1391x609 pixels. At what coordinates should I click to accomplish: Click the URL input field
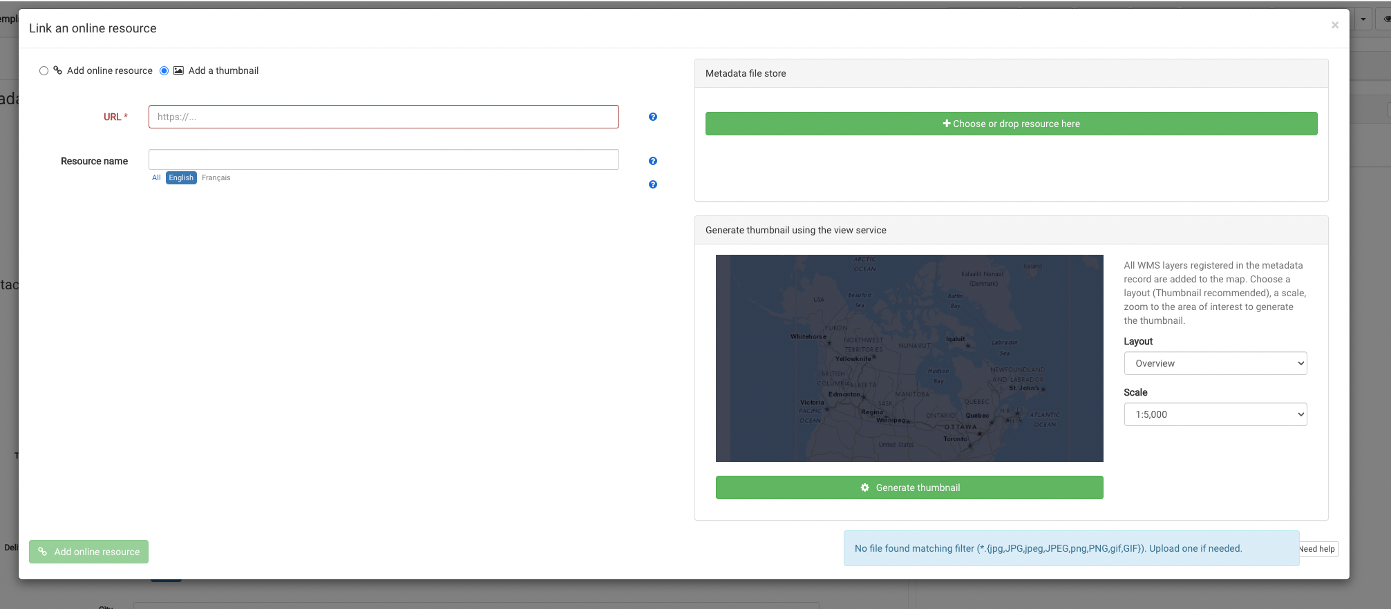[384, 117]
